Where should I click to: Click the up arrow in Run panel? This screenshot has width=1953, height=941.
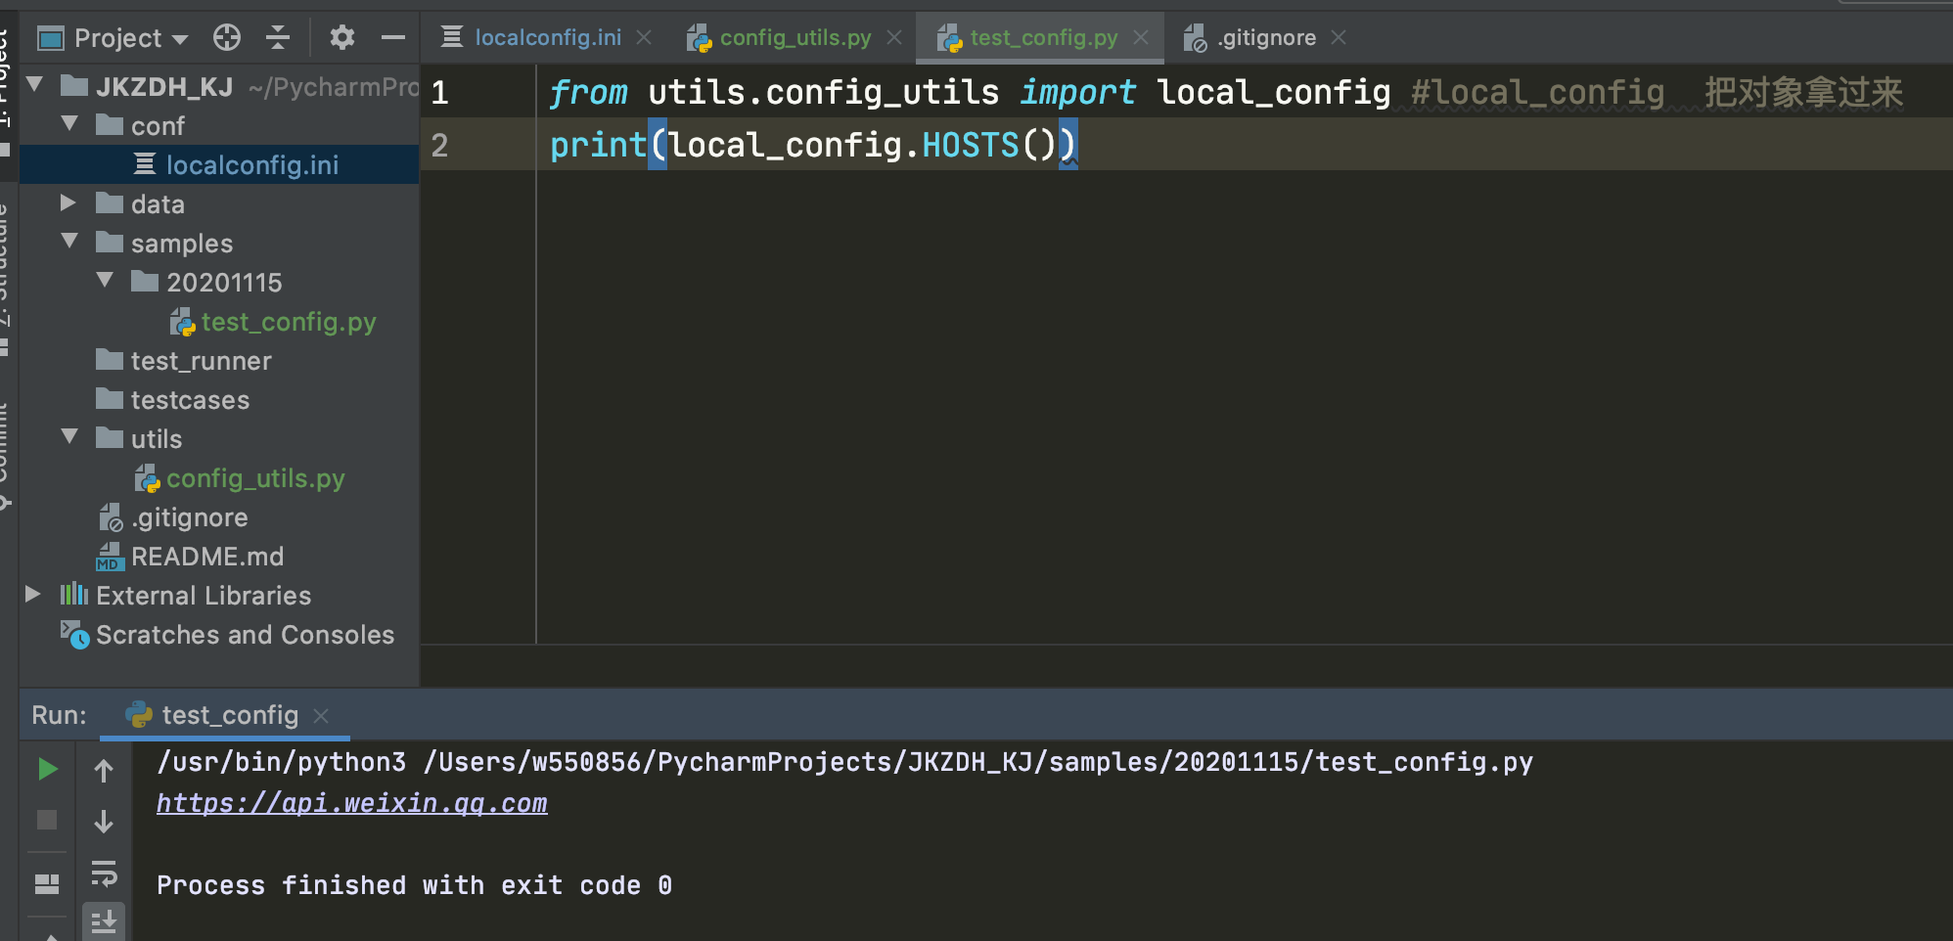point(104,771)
